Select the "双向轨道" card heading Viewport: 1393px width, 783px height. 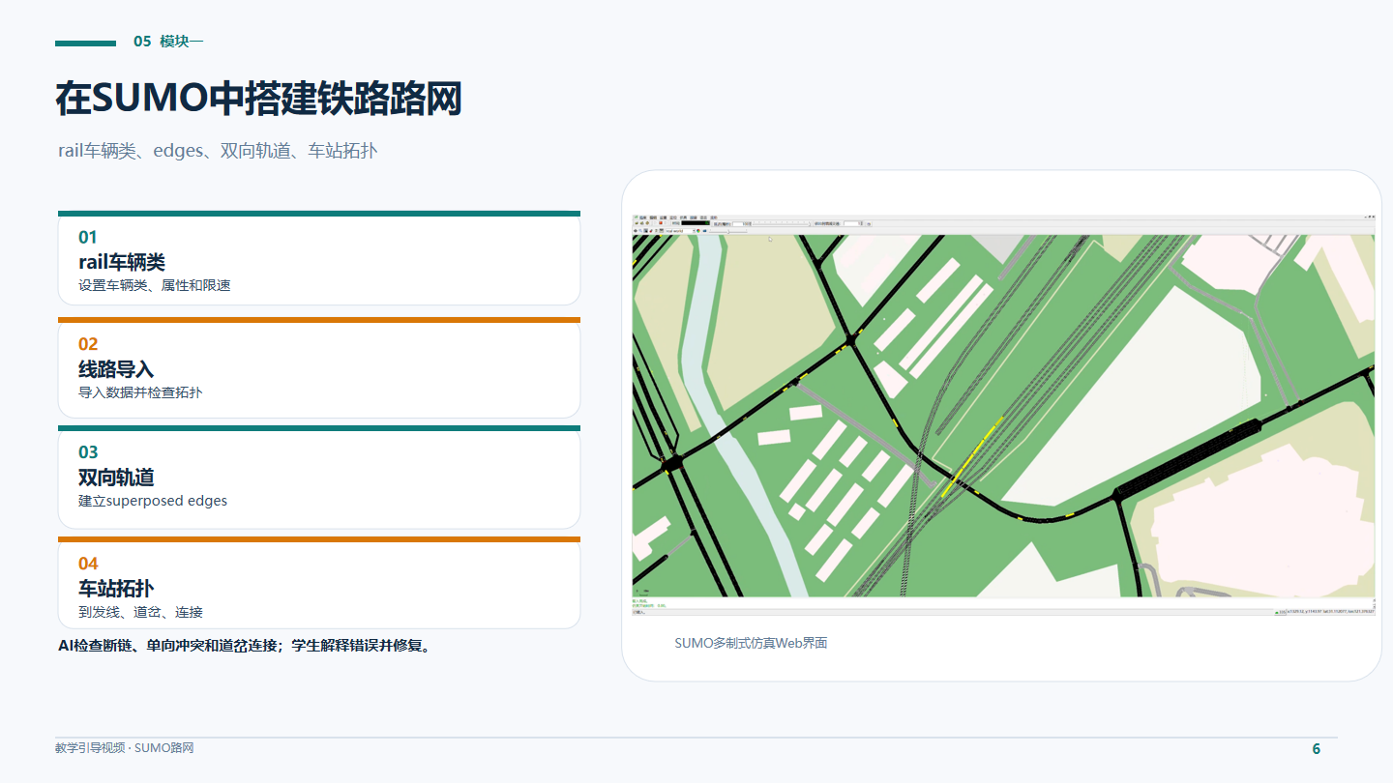[x=116, y=478]
